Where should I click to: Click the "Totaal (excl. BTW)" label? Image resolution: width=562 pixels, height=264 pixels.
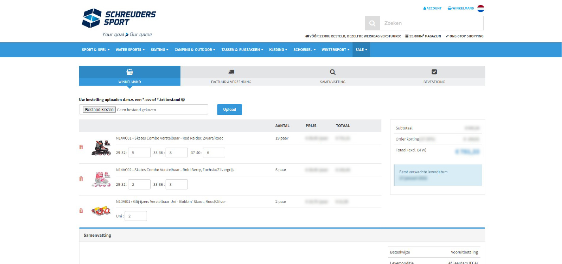411,150
